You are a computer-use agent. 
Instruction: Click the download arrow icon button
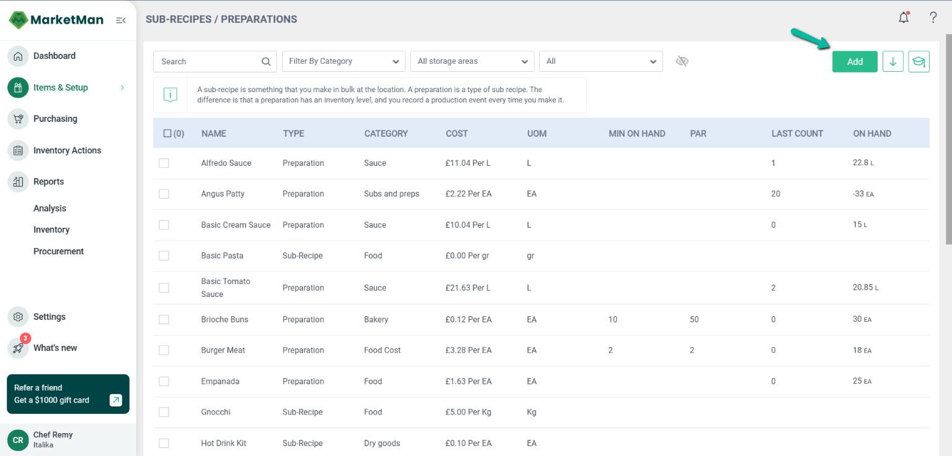[892, 62]
